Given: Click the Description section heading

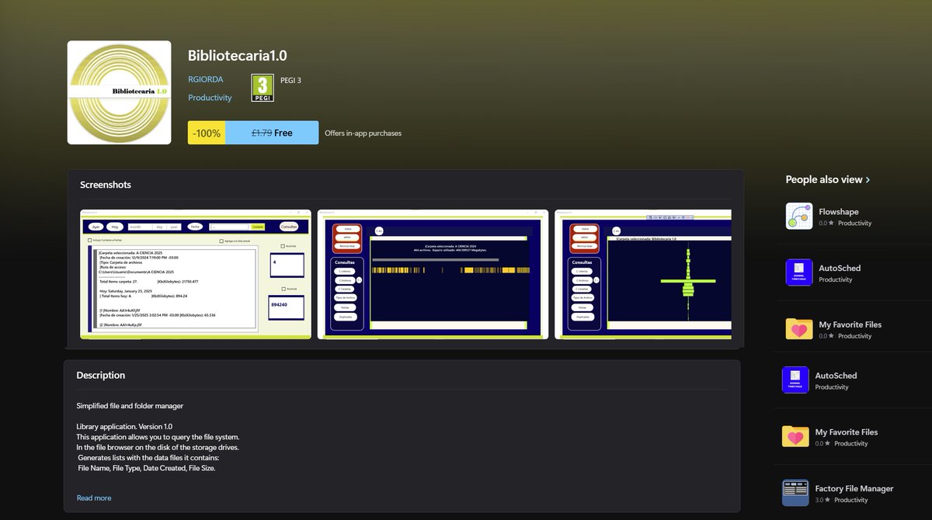Looking at the screenshot, I should point(100,375).
